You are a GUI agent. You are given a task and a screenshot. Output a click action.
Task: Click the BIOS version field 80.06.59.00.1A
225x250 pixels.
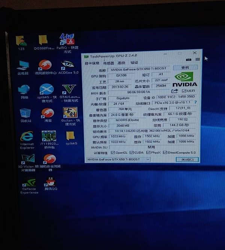click(139, 92)
